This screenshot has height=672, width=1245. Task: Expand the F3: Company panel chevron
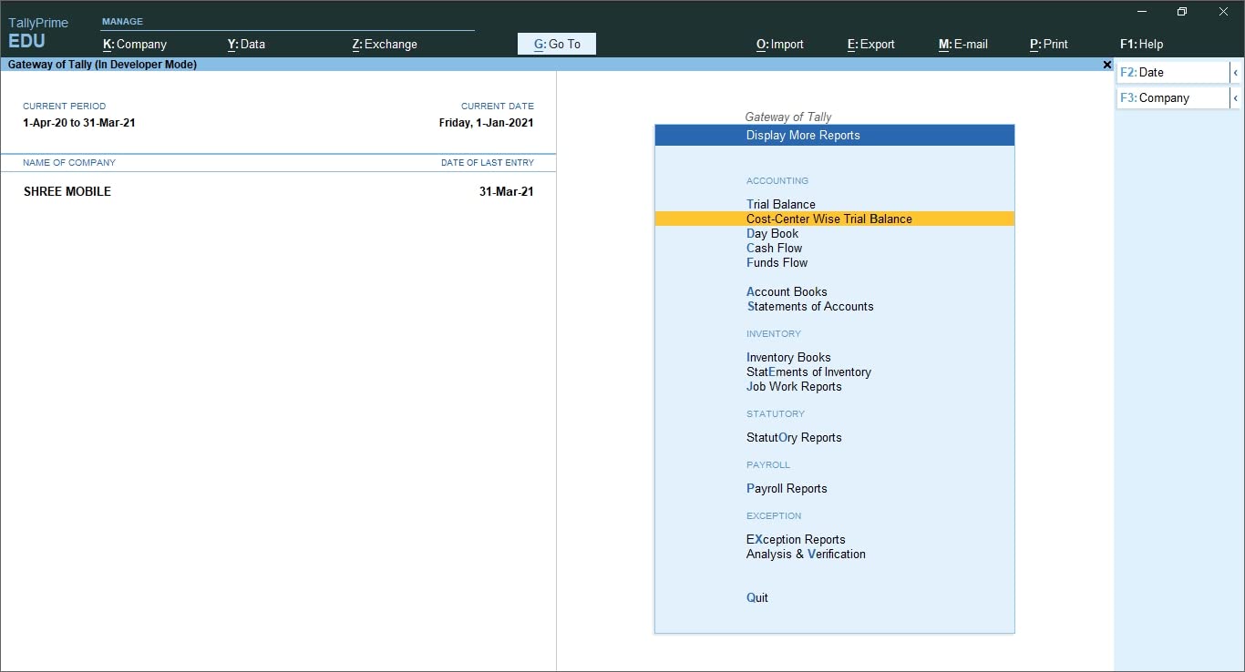(1237, 97)
